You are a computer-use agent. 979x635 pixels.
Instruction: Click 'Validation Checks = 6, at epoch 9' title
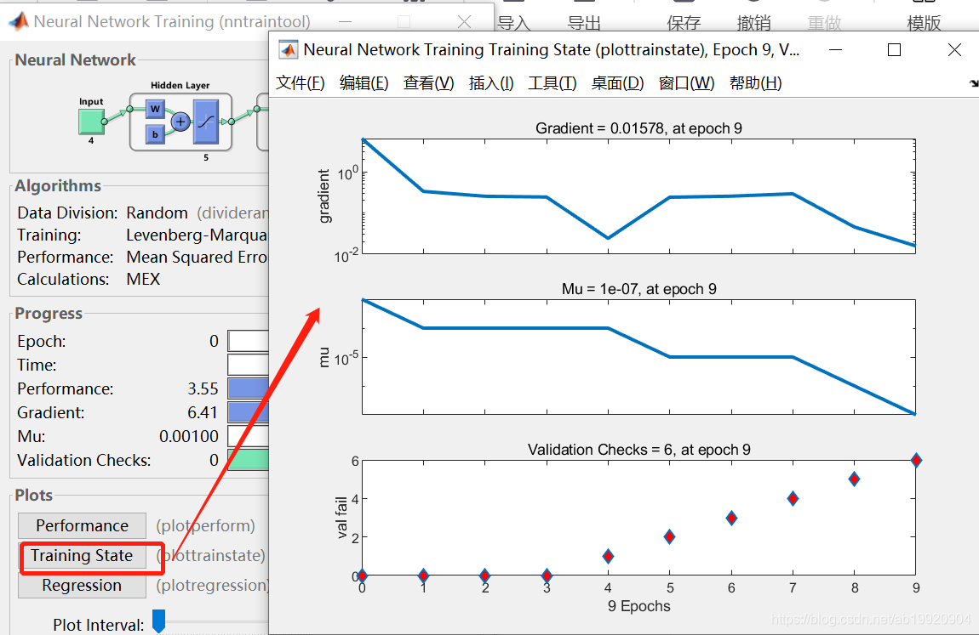[x=638, y=450]
